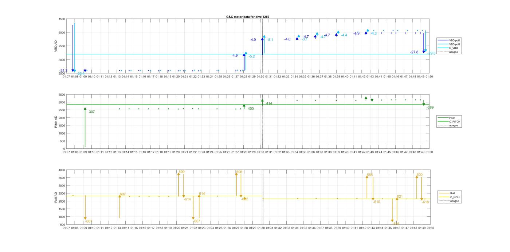
Task: Click the '588' label in Roll plot
Action: pyautogui.click(x=370, y=175)
